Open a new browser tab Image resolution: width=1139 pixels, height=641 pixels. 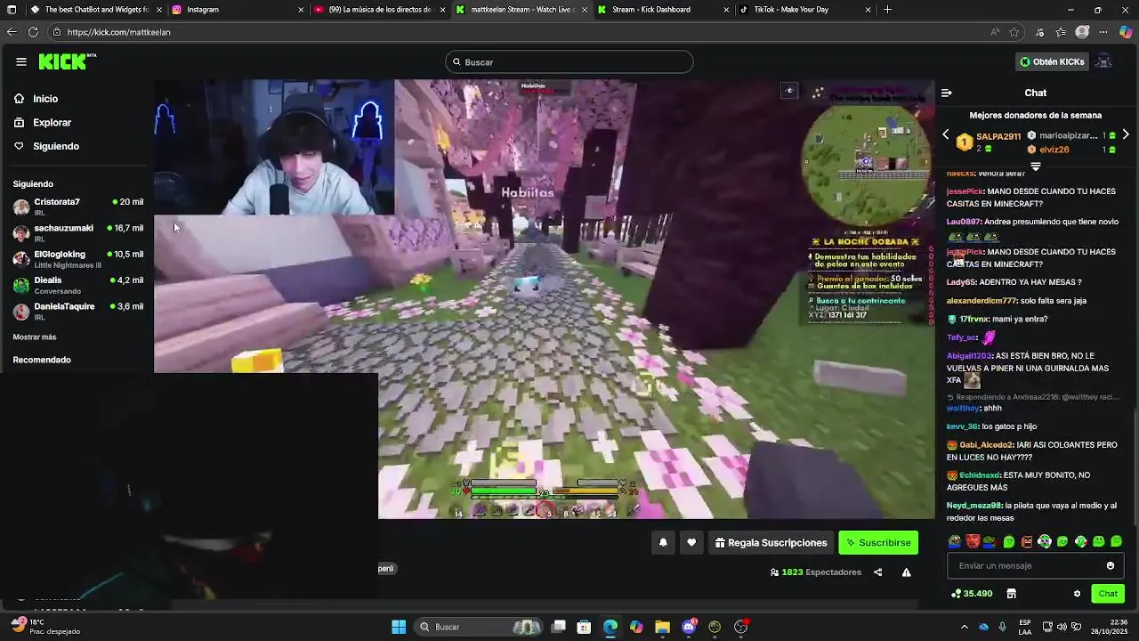tap(887, 10)
